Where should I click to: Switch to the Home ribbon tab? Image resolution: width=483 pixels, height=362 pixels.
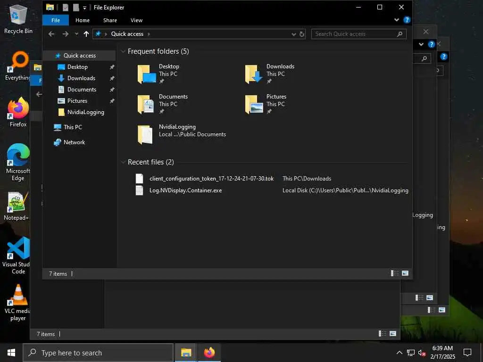tap(82, 20)
